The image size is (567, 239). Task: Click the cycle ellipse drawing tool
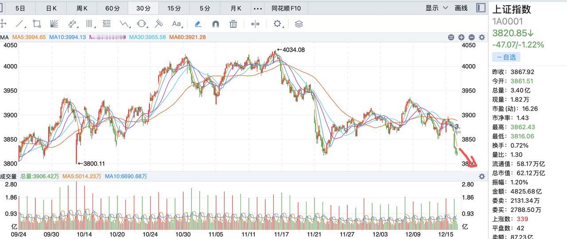(142, 24)
